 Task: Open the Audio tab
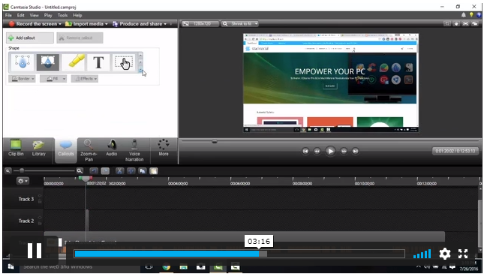click(111, 148)
